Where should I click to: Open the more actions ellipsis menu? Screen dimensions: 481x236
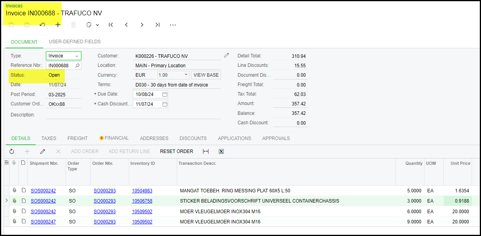click(173, 25)
